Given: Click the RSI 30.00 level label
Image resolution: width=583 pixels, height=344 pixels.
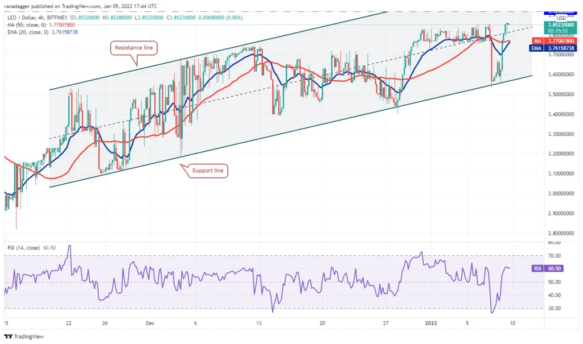Looking at the screenshot, I should click(x=555, y=308).
